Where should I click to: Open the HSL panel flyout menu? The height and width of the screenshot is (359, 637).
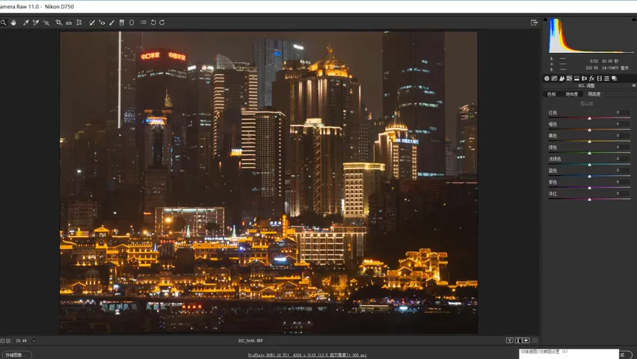[634, 86]
